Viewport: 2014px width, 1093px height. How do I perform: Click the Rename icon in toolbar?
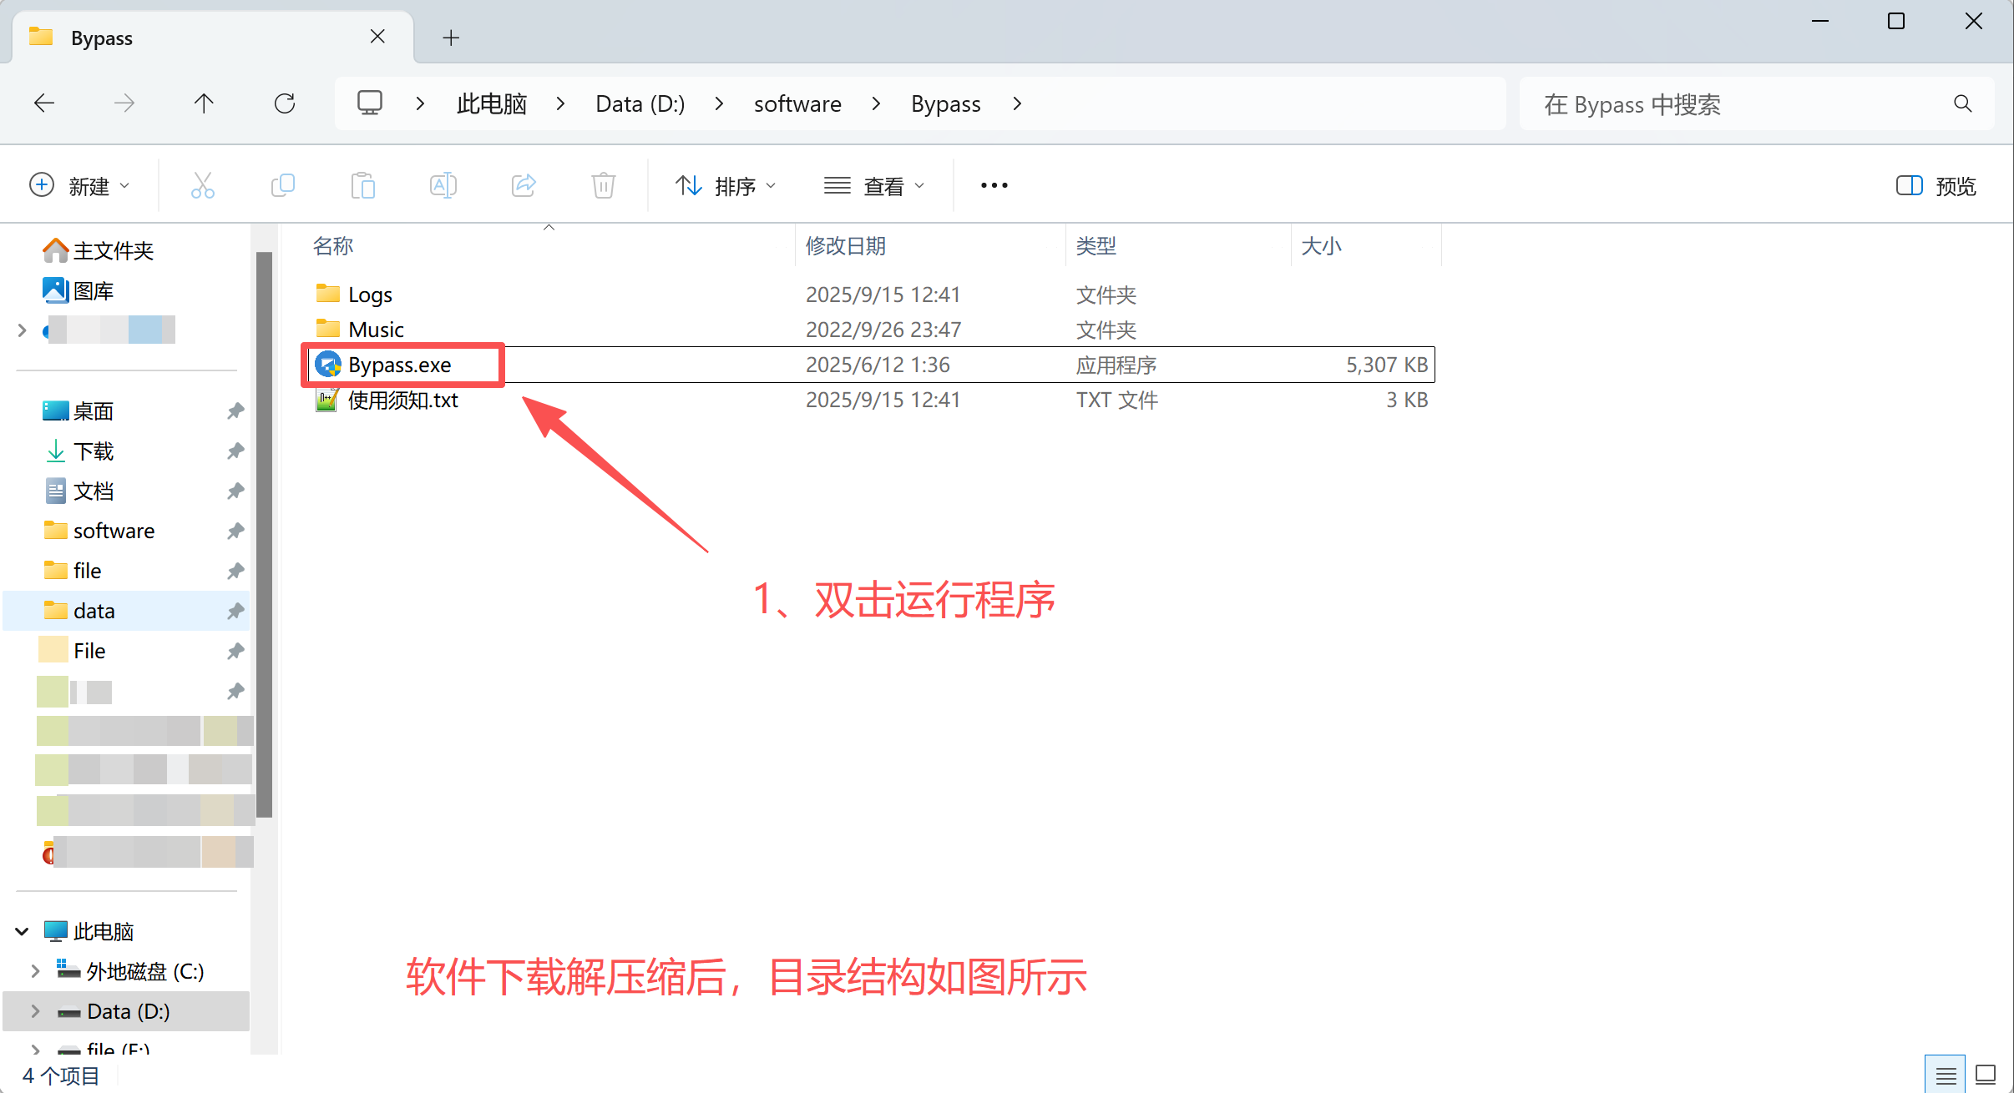(443, 185)
